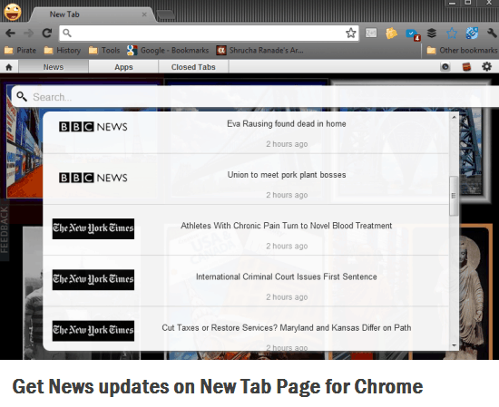
Task: Bookmark the page via the star icon in the address bar
Action: 351,33
